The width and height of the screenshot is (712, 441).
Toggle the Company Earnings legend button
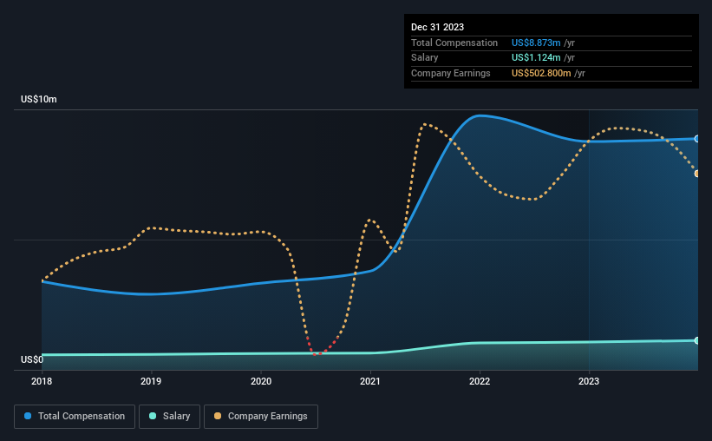261,417
